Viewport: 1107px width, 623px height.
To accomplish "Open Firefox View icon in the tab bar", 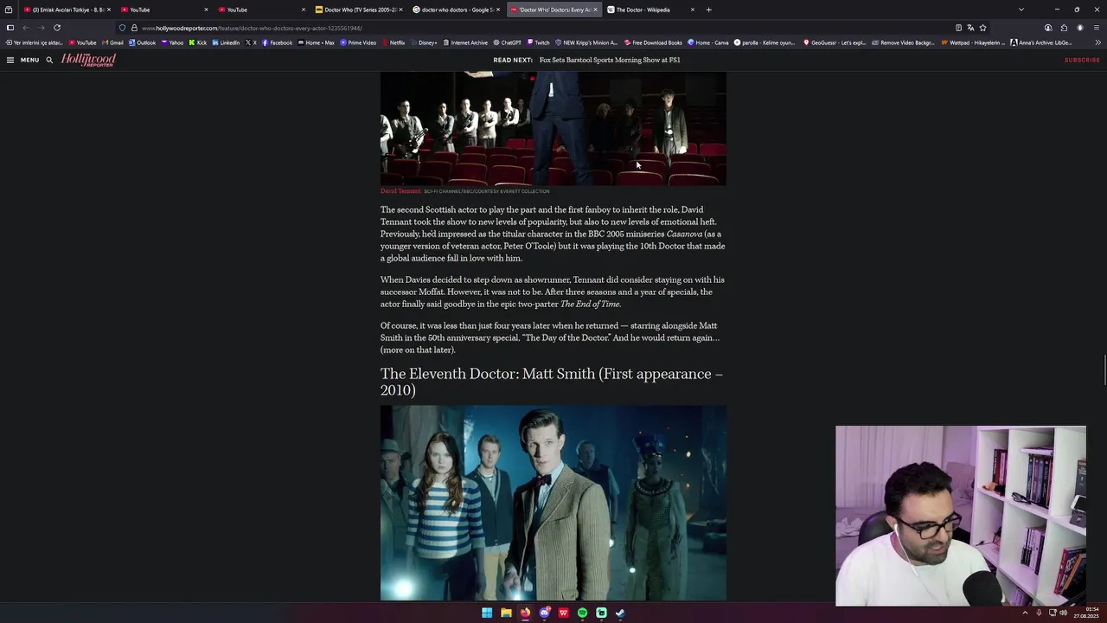I will tap(9, 10).
